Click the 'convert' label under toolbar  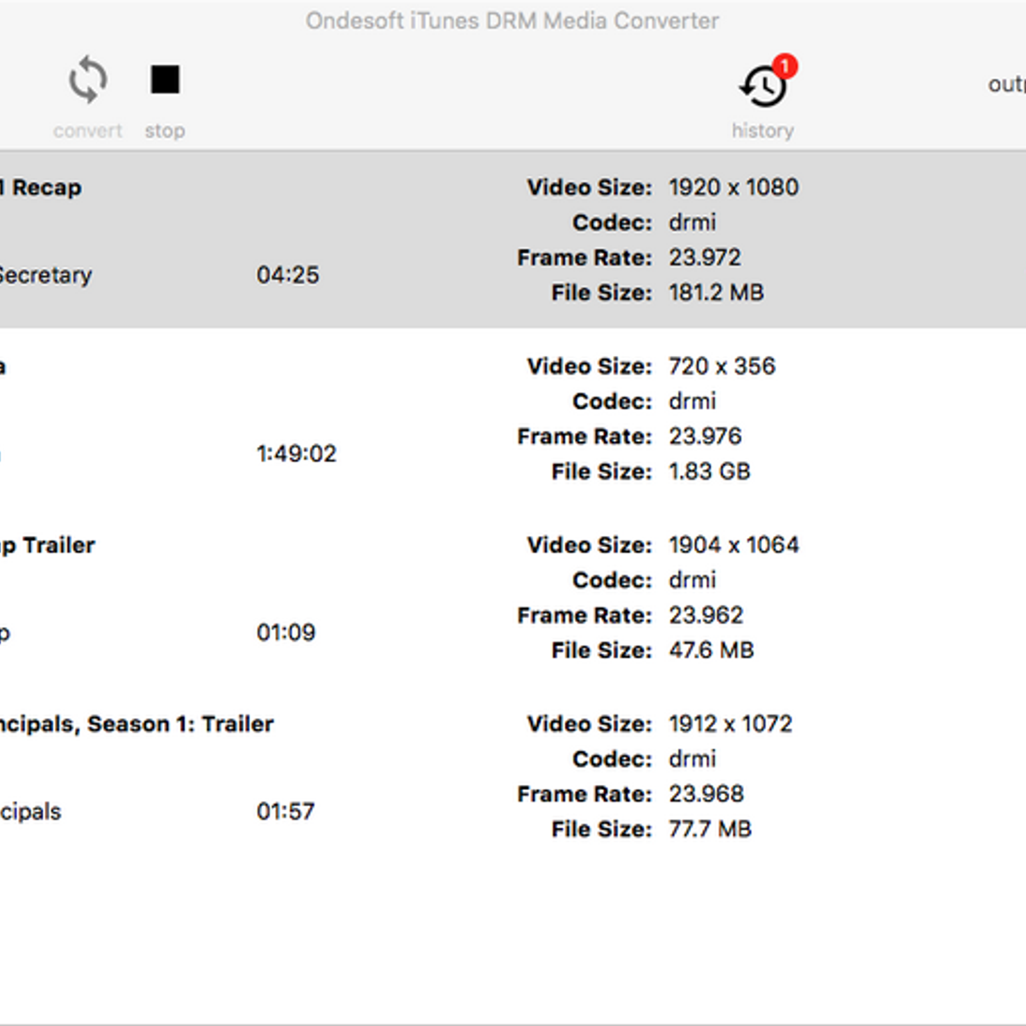[88, 131]
